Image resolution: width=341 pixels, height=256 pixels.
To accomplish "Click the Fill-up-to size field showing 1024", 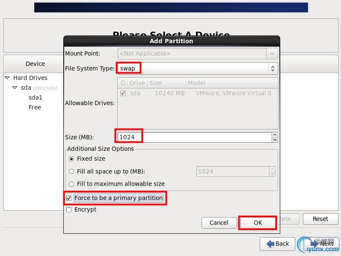I will 233,172.
